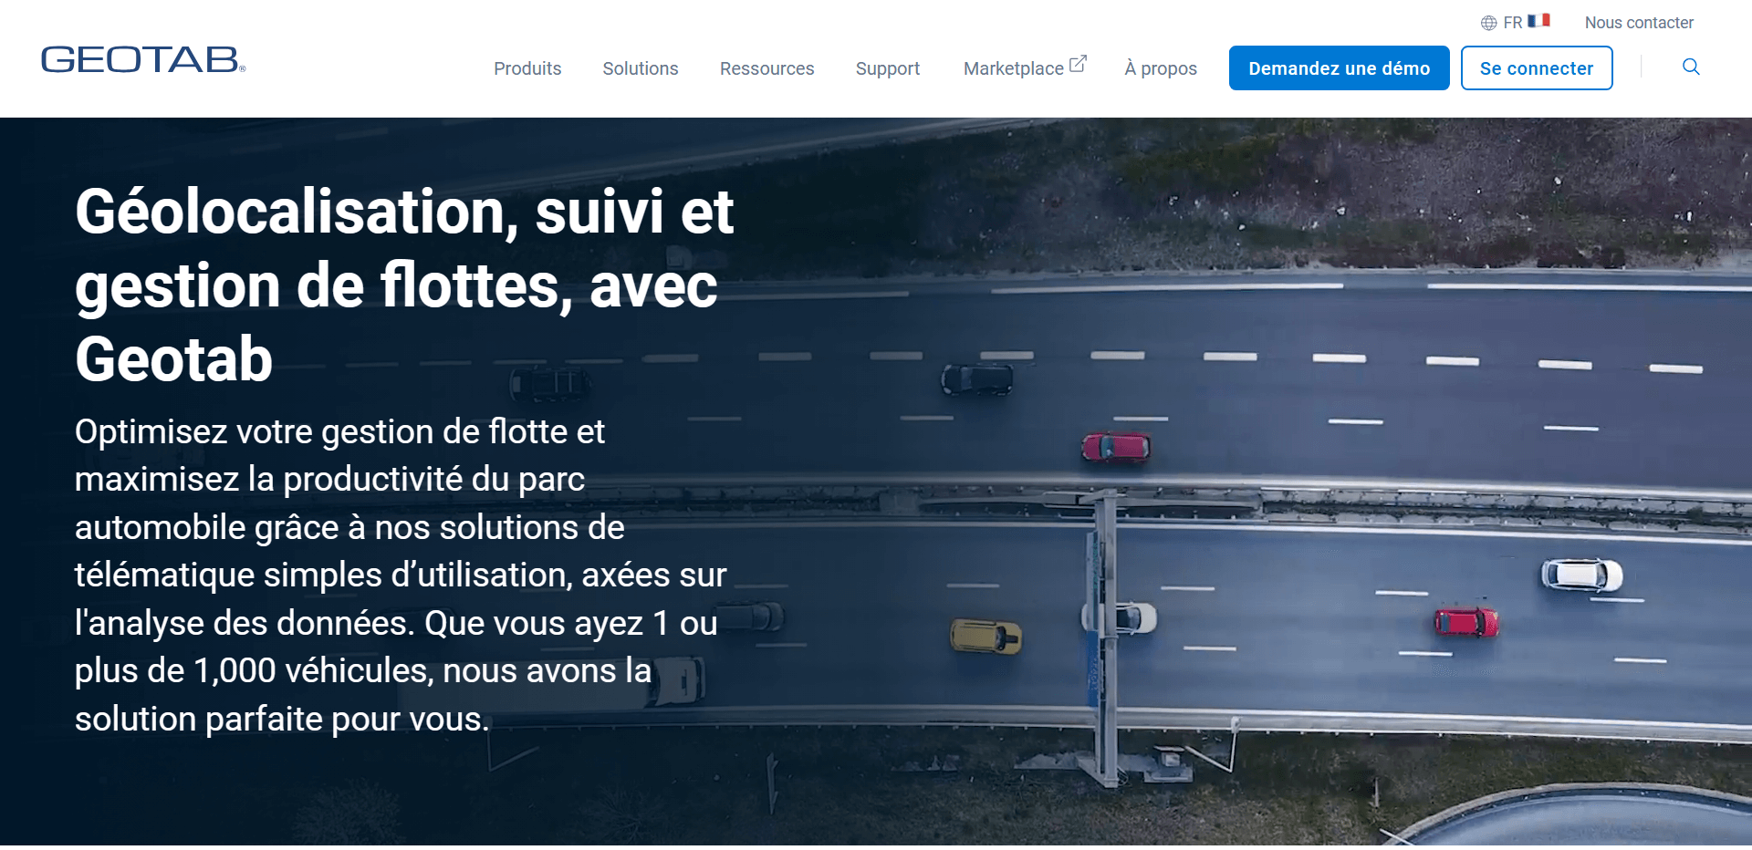1752x850 pixels.
Task: Click the Demandez une démo button
Action: (x=1340, y=68)
